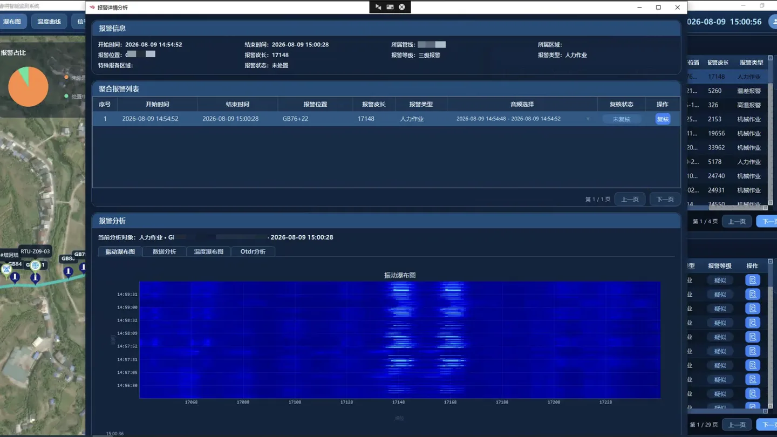Click 下一页 beside 第 1 / 4 页

pos(767,221)
